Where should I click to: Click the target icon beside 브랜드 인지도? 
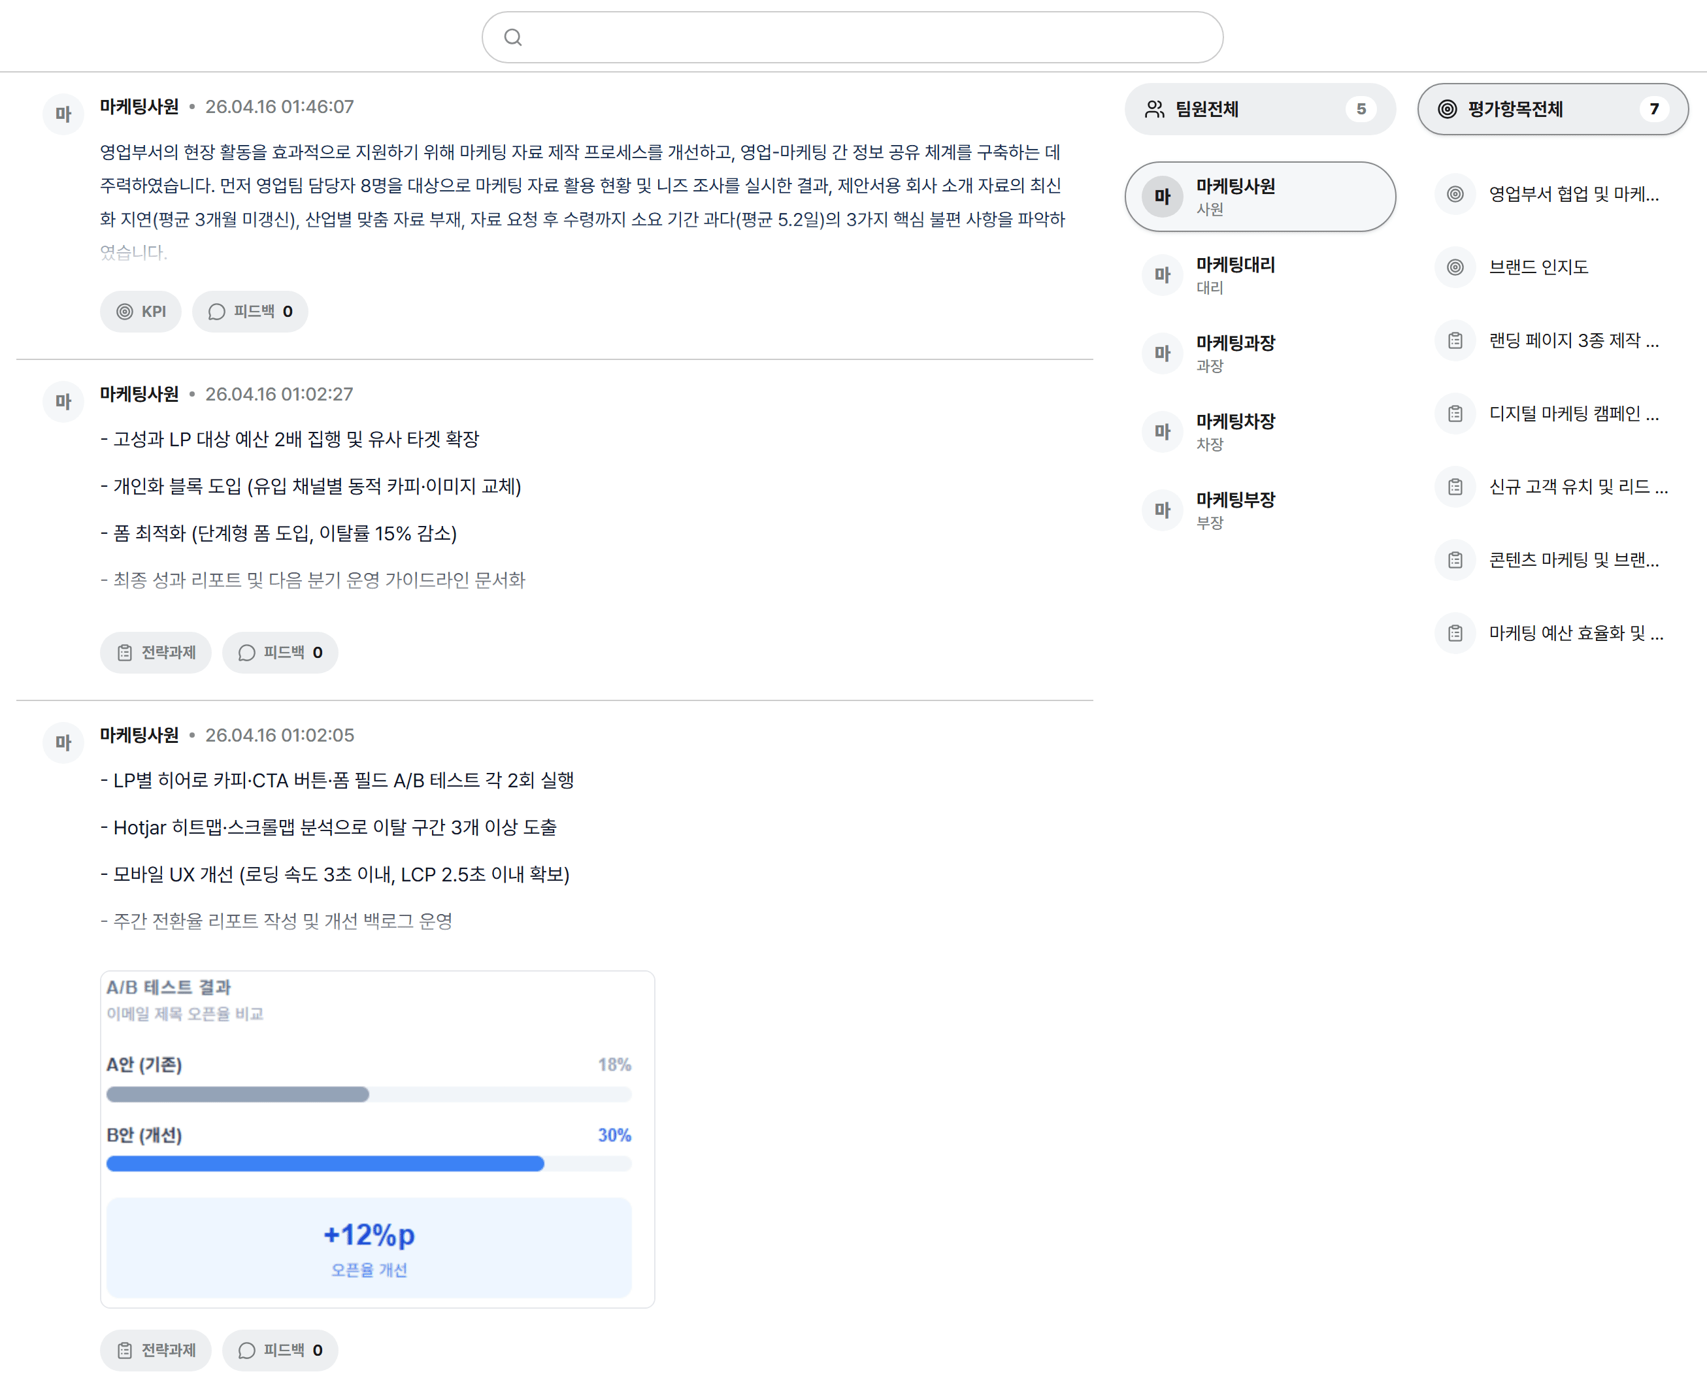click(x=1455, y=267)
